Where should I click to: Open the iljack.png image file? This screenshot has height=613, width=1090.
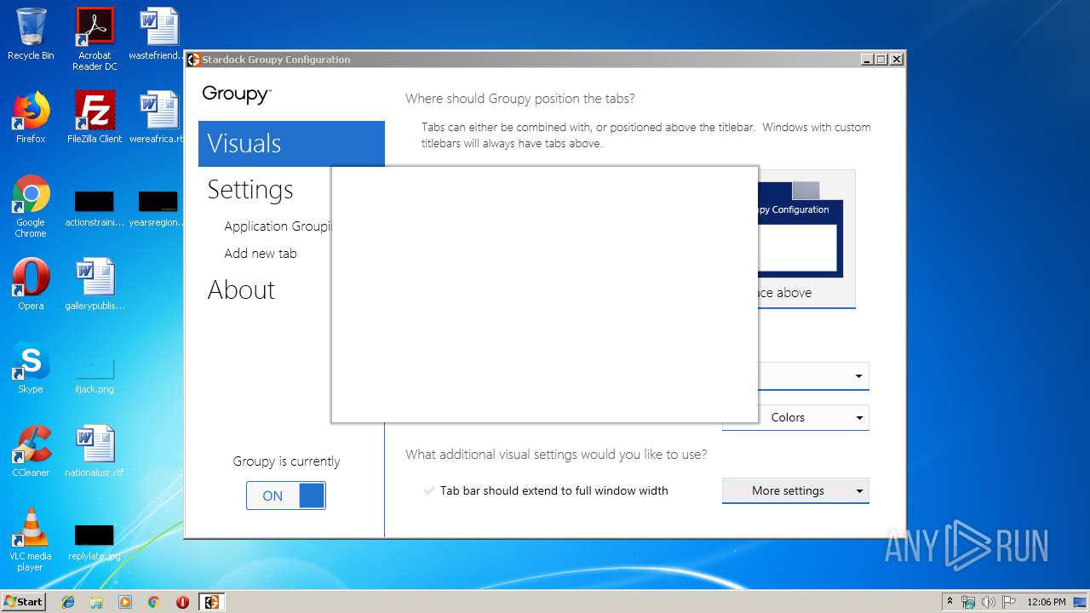[x=95, y=375]
